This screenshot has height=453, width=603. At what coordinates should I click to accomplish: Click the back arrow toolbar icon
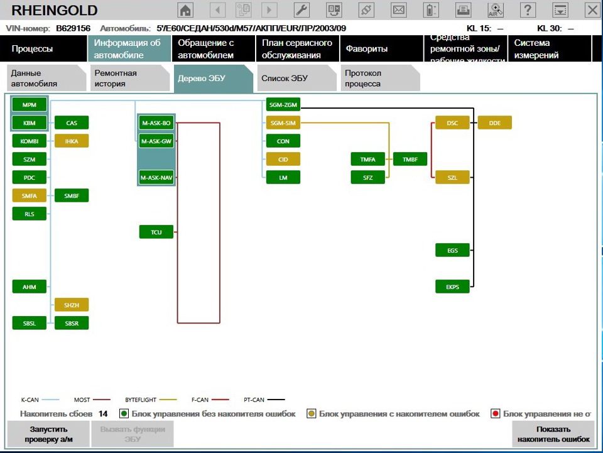[218, 10]
